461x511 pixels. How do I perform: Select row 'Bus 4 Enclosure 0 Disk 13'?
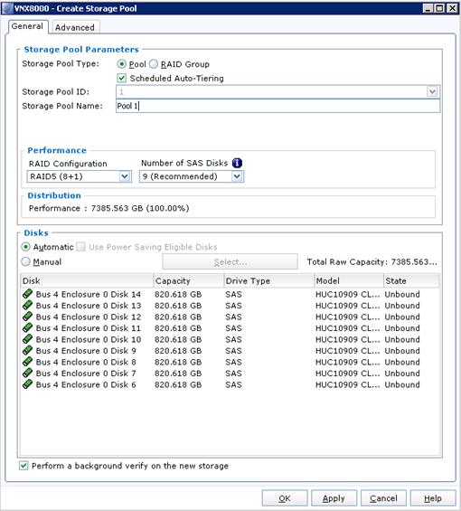click(230, 306)
